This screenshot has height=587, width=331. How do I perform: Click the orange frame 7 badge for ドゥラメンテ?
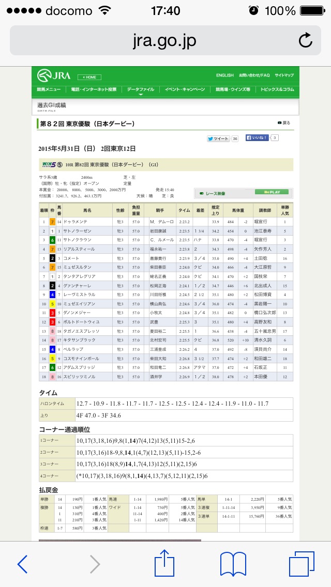coord(53,222)
